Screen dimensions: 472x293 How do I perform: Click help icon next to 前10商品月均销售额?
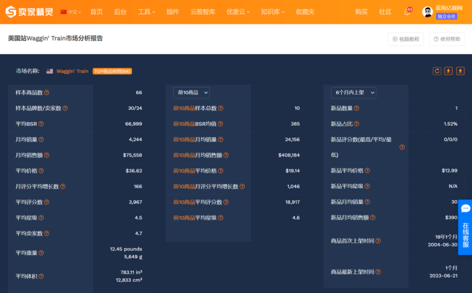pyautogui.click(x=226, y=155)
